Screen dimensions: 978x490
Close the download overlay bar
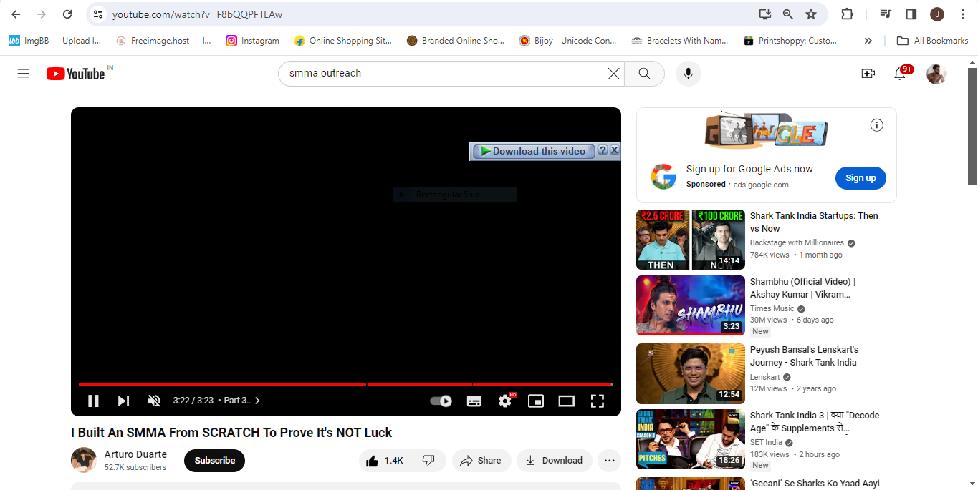[x=614, y=150]
